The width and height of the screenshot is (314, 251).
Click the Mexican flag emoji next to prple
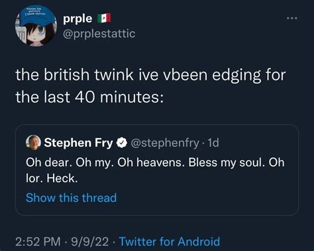pyautogui.click(x=104, y=18)
